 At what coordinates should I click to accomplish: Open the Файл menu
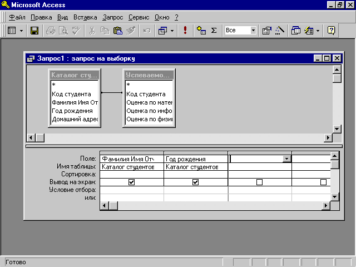tap(17, 17)
